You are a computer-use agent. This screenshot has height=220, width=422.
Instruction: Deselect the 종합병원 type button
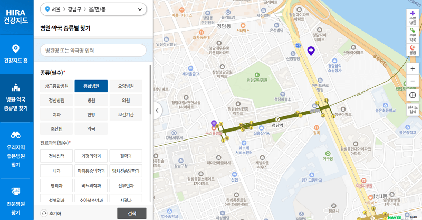click(91, 86)
